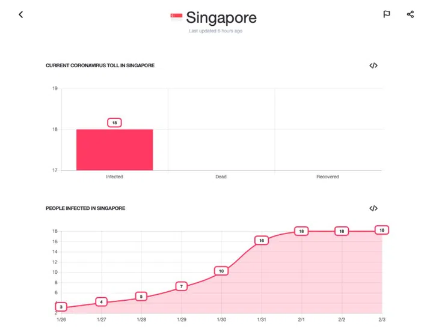This screenshot has width=433, height=329.
Task: Click the Recovered category axis label
Action: [x=328, y=177]
